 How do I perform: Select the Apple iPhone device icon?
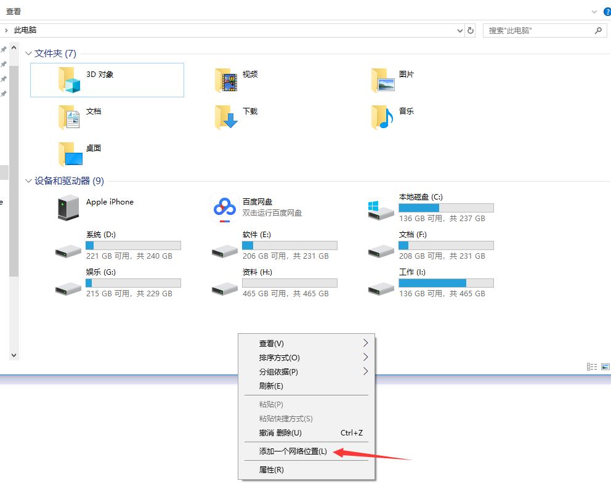[68, 208]
